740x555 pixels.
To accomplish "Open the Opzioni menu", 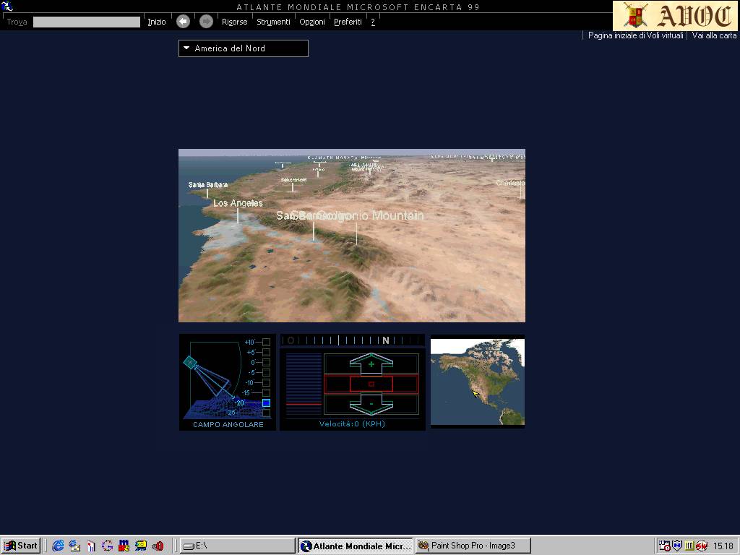I will click(312, 22).
